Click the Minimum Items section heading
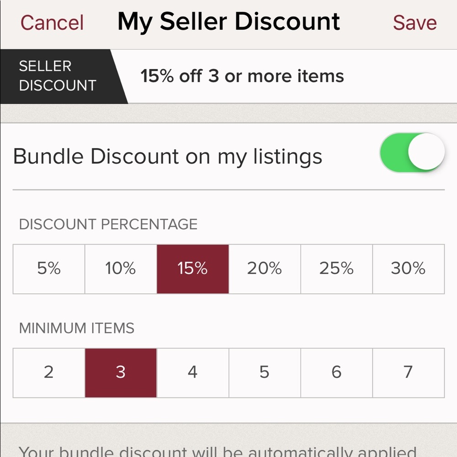The height and width of the screenshot is (457, 457). click(x=76, y=328)
